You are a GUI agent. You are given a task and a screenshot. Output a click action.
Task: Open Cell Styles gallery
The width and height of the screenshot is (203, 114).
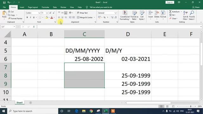pos(142,16)
